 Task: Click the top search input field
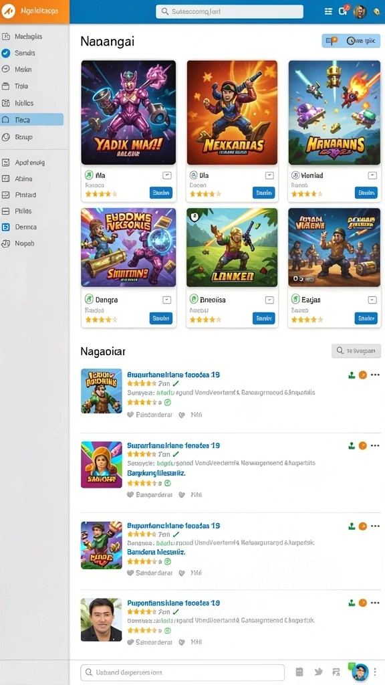pyautogui.click(x=230, y=12)
